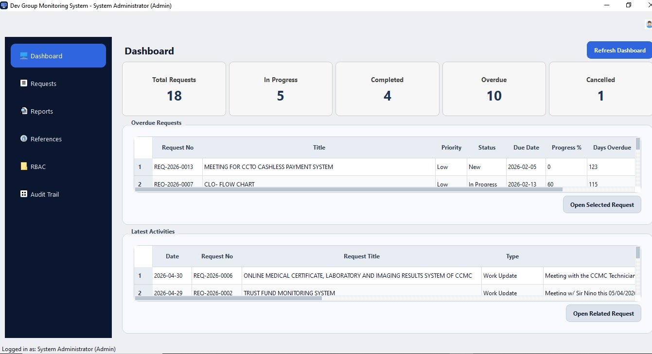Sort overdue table by Request No header
Image resolution: width=652 pixels, height=354 pixels.
tap(177, 148)
